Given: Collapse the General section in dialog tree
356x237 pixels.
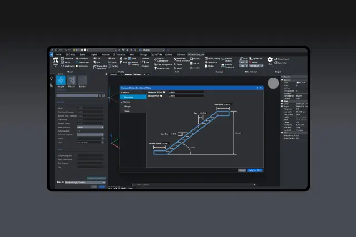Looking at the screenshot, I should (121, 93).
